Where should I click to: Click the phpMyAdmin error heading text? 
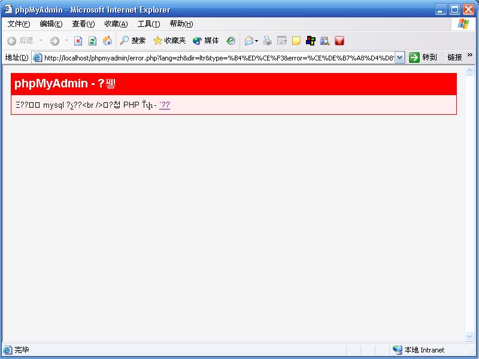pos(65,83)
